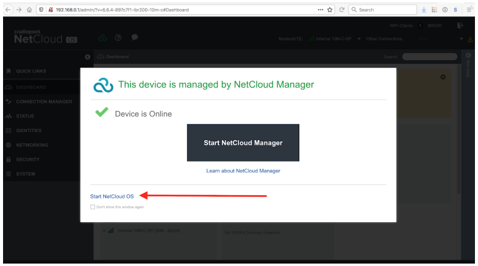
Task: Open the Firefox downloads arrow icon
Action: (425, 10)
